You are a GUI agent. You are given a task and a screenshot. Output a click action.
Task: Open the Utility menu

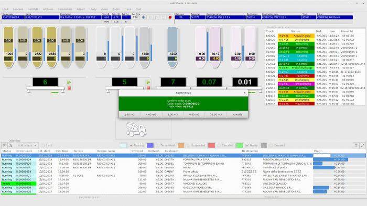click(x=93, y=9)
